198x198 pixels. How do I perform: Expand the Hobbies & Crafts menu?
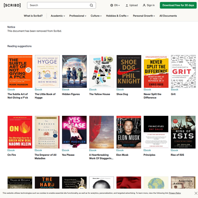(117, 16)
